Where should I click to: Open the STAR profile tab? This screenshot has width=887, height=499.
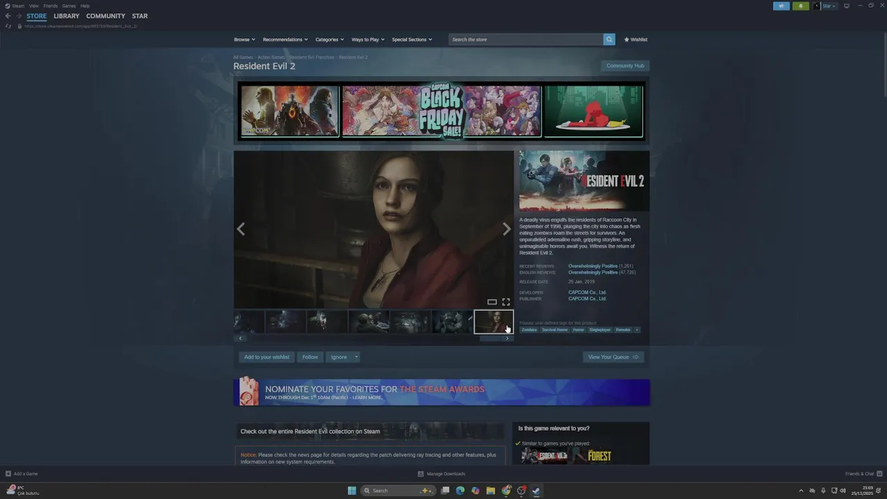click(x=140, y=16)
